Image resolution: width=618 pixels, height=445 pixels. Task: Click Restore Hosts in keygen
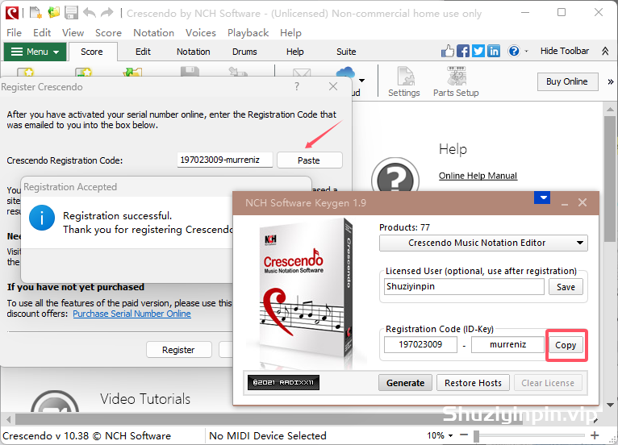pos(473,383)
